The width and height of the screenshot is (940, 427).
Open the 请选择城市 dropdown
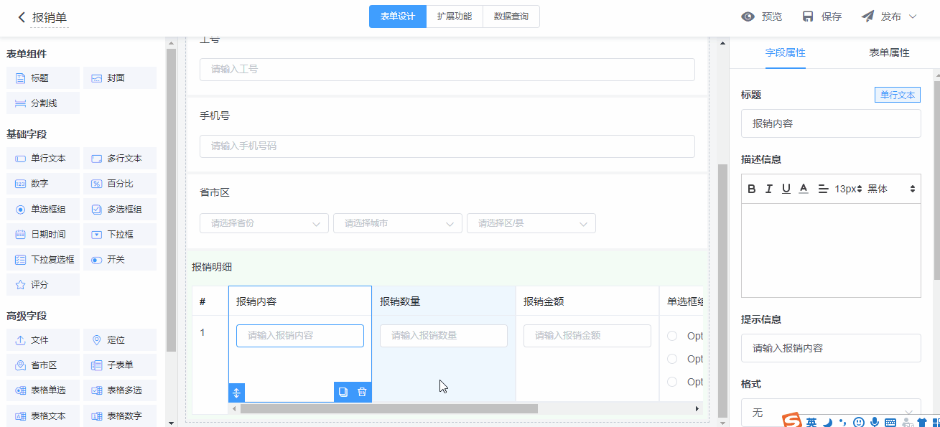(x=397, y=223)
